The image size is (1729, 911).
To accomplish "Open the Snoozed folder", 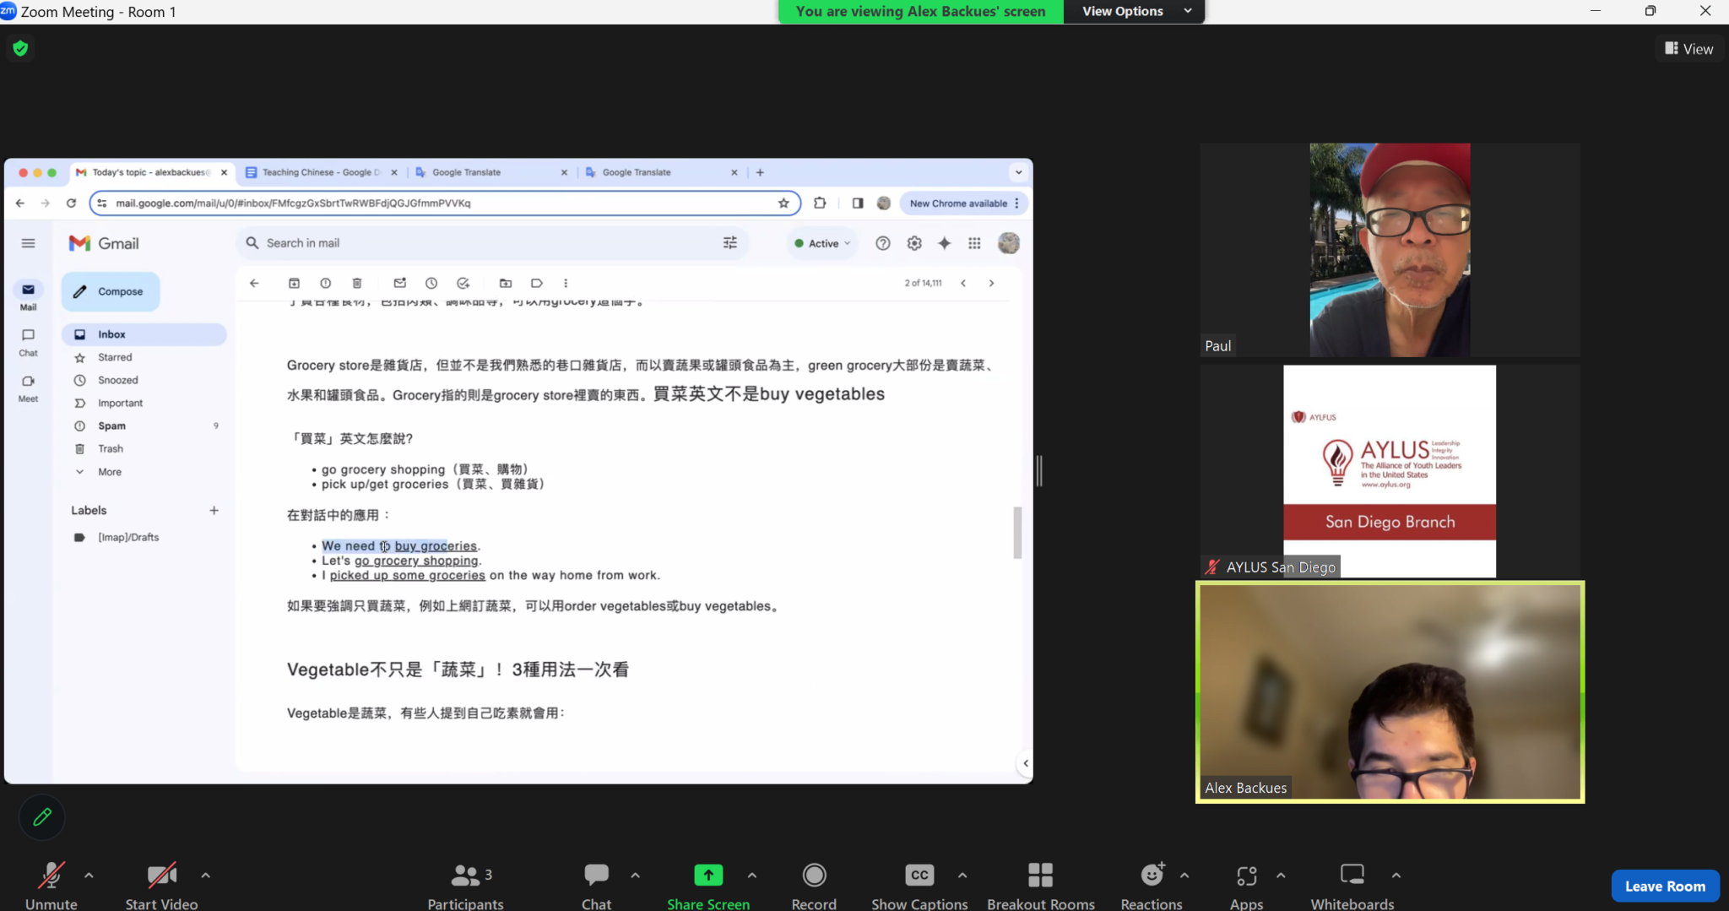I will (144, 380).
